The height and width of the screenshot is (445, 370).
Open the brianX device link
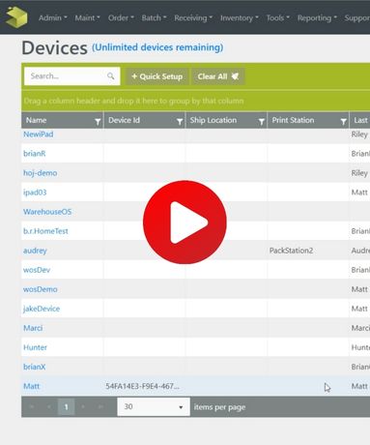click(35, 367)
